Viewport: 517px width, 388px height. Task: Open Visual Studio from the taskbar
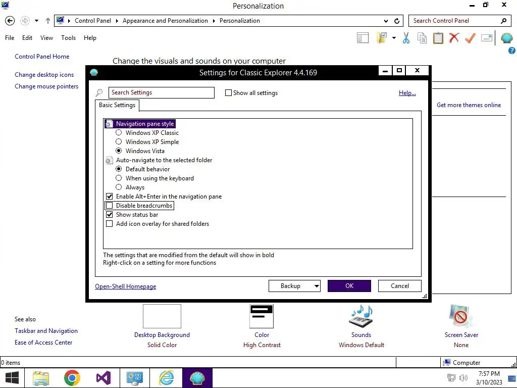[x=103, y=378]
